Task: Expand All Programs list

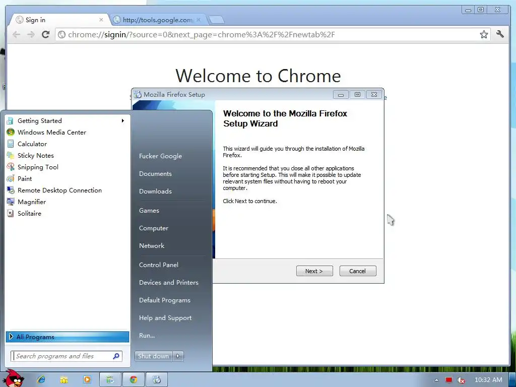Action: point(68,337)
